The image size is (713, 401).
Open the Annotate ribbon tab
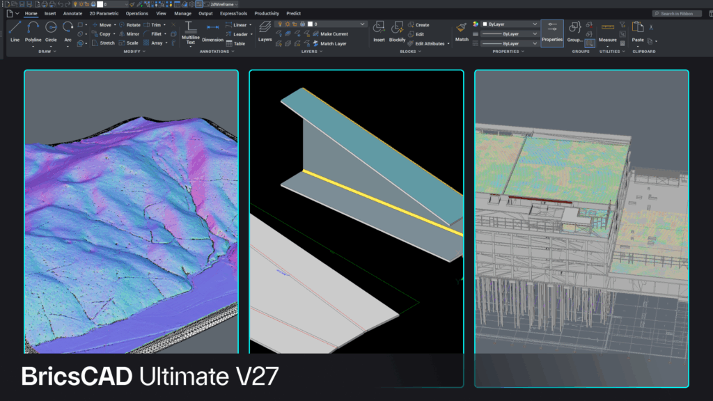[x=72, y=14]
